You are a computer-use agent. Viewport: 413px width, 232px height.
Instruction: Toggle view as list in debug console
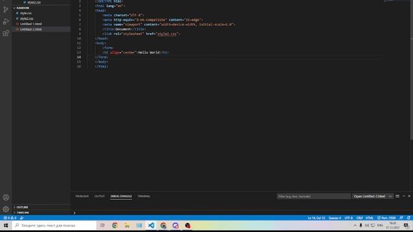point(398,196)
